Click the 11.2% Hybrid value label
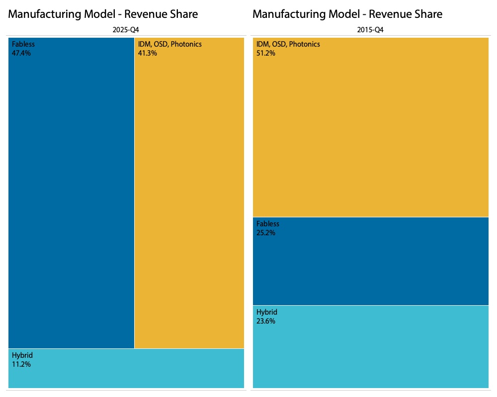 coord(21,364)
